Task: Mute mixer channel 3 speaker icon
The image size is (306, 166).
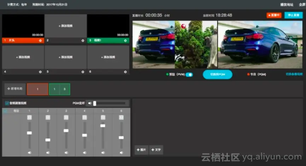Action: pyautogui.click(x=66, y=153)
